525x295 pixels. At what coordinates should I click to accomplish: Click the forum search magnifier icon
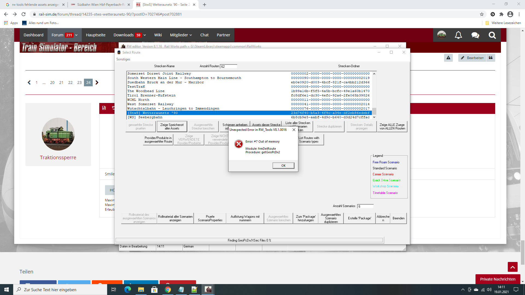tap(492, 35)
